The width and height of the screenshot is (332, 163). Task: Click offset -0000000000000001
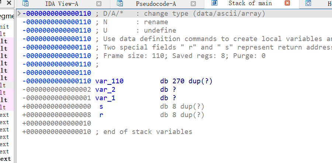click(x=57, y=98)
